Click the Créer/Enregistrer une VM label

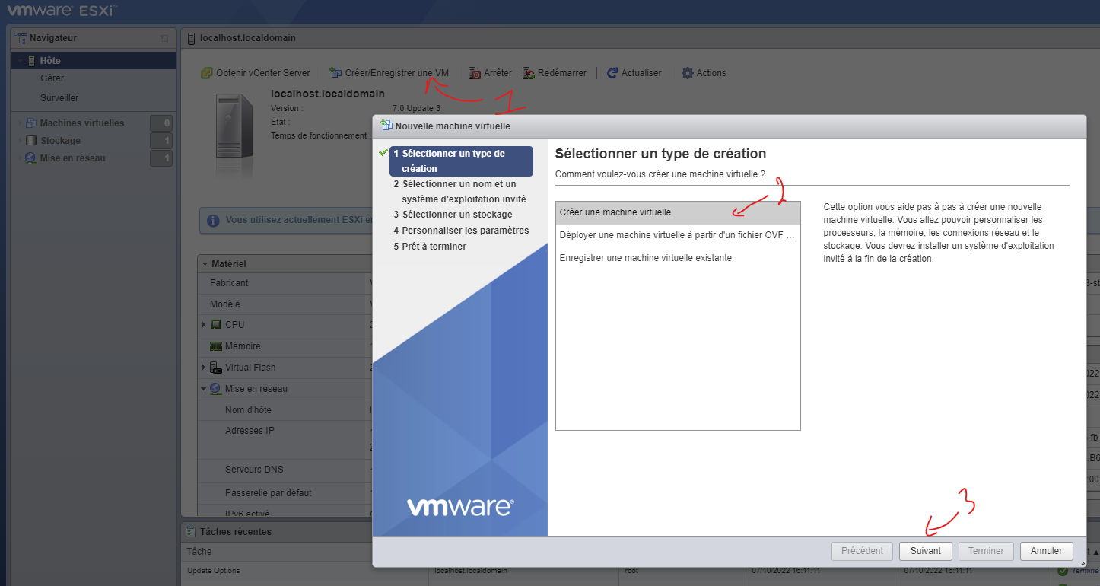[x=397, y=73]
